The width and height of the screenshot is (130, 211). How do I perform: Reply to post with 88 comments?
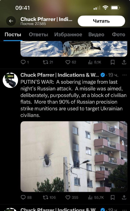tap(26, 197)
